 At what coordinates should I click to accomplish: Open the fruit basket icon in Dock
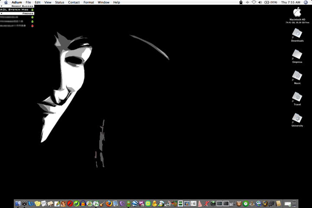coord(174,204)
